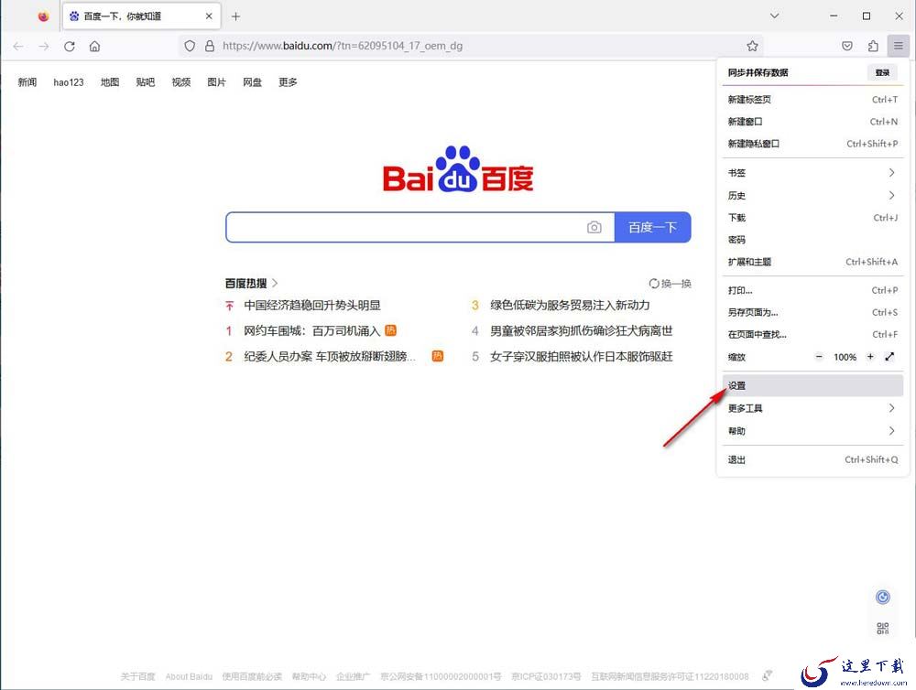This screenshot has width=916, height=690.
Task: Select 新建标签页 menu item
Action: click(x=812, y=100)
